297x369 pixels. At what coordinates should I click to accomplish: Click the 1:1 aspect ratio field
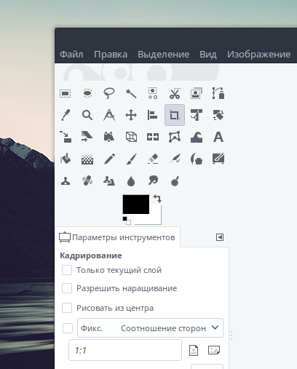point(125,350)
